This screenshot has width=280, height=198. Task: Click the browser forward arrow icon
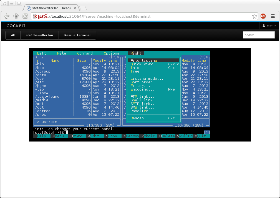point(16,16)
